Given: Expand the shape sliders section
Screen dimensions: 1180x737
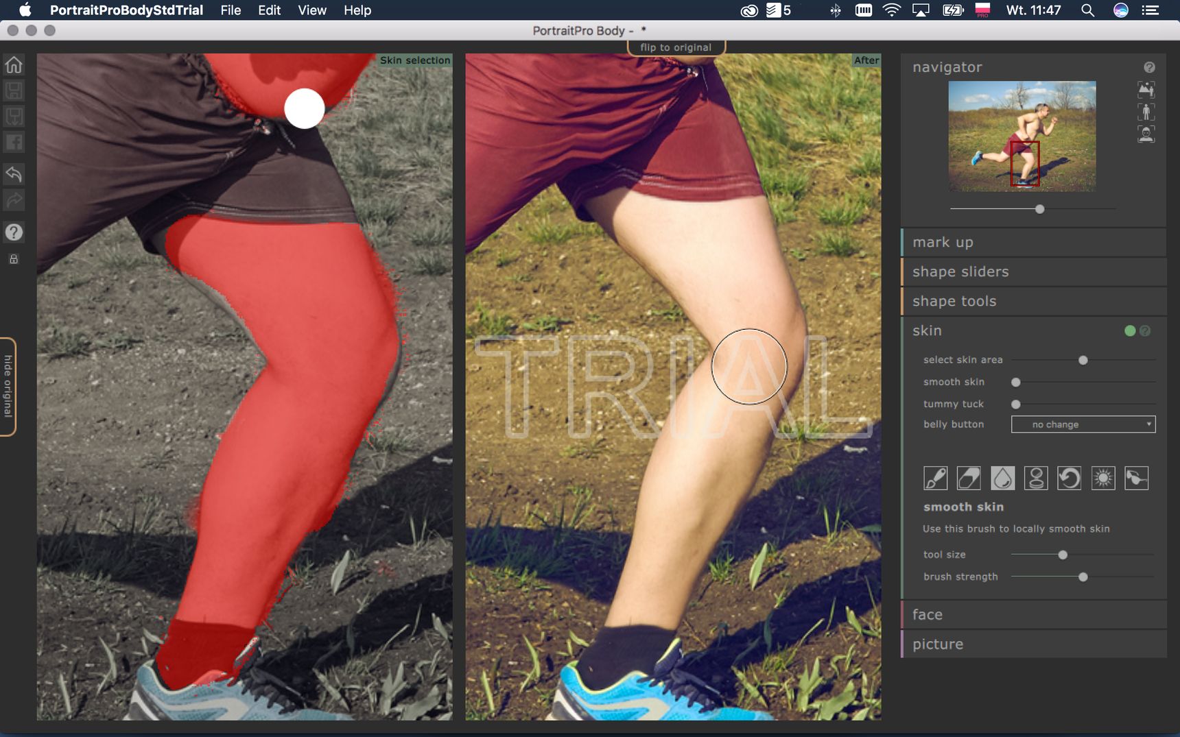Looking at the screenshot, I should [x=1033, y=271].
